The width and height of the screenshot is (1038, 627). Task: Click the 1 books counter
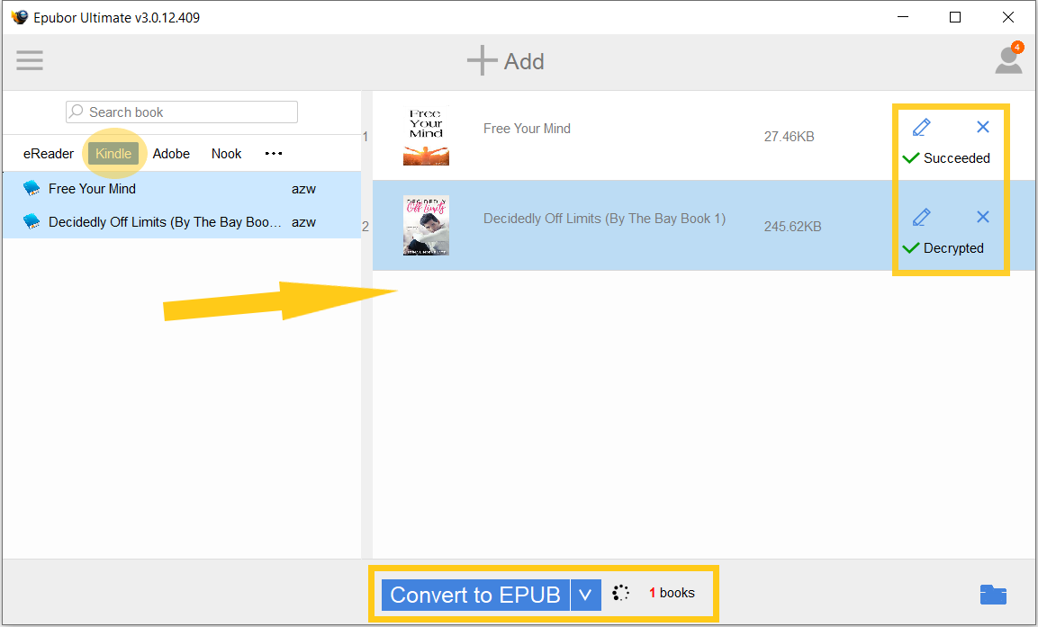[x=672, y=593]
